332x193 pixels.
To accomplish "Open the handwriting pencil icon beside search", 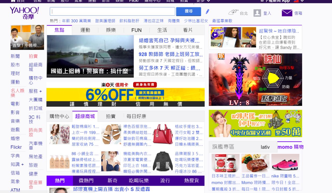I will pyautogui.click(x=207, y=12).
